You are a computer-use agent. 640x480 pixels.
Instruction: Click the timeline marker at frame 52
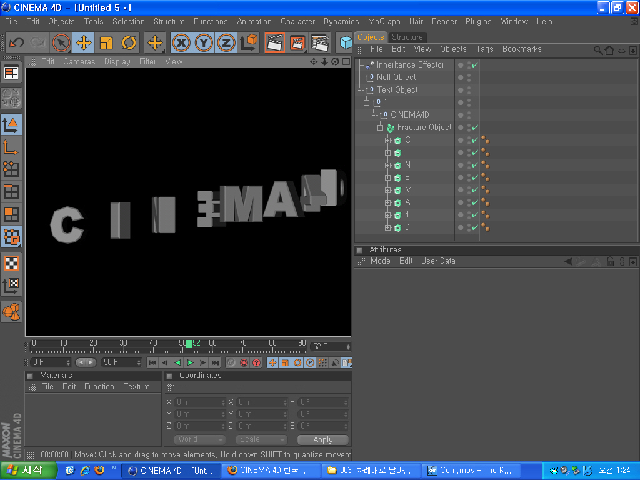(189, 344)
